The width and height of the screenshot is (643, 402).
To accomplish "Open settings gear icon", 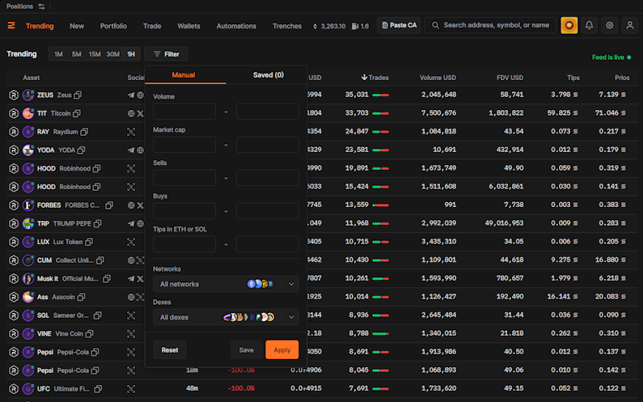I will point(609,25).
